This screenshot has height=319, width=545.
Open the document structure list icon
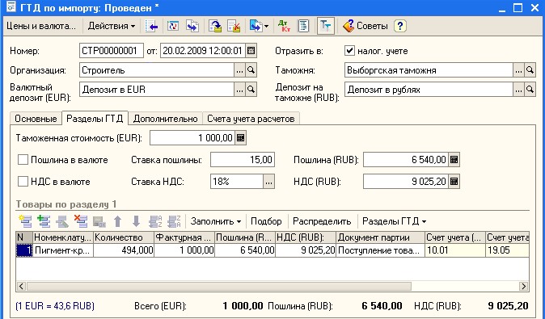coord(303,26)
